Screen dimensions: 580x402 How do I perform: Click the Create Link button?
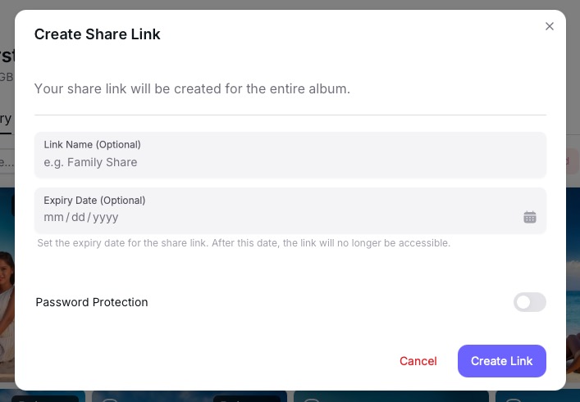501,361
